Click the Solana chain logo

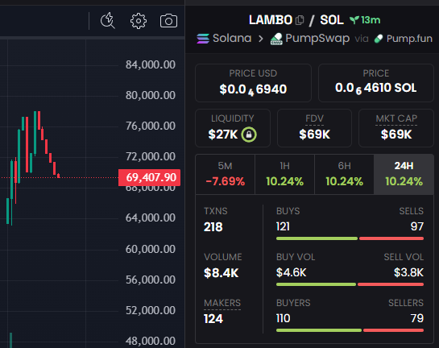coord(203,39)
